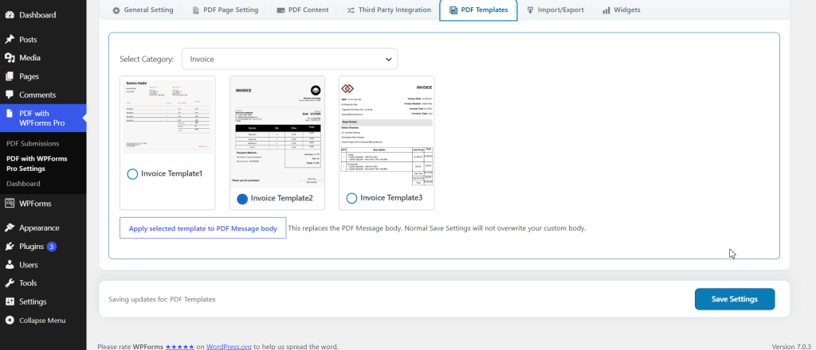Click the Settings sliders icon in sidebar
This screenshot has height=350, width=816.
10,301
